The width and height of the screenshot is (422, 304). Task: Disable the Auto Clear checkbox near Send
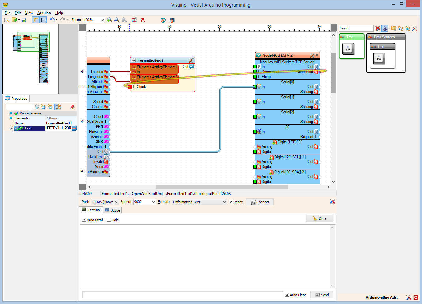287,295
